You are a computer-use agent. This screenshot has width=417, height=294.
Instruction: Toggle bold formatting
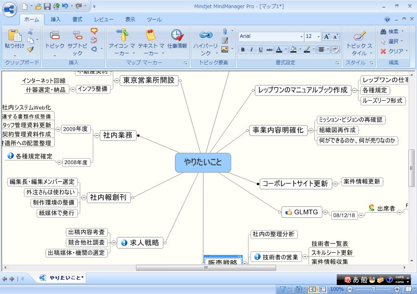(243, 50)
